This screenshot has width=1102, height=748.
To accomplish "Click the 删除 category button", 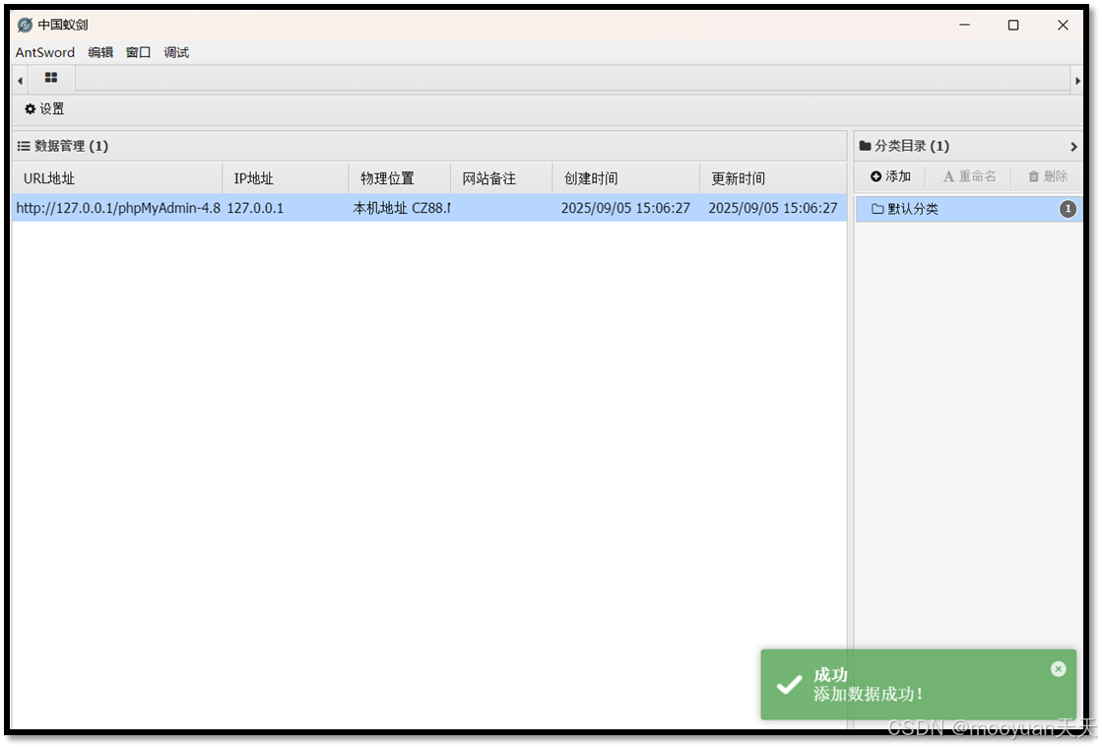I will click(x=1048, y=176).
